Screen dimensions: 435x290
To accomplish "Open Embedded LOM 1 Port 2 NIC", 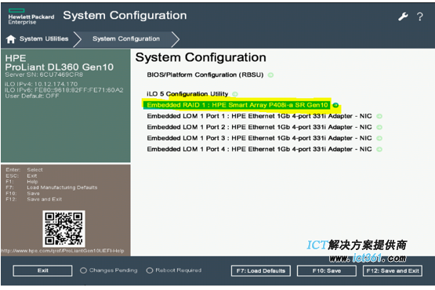I will [259, 127].
